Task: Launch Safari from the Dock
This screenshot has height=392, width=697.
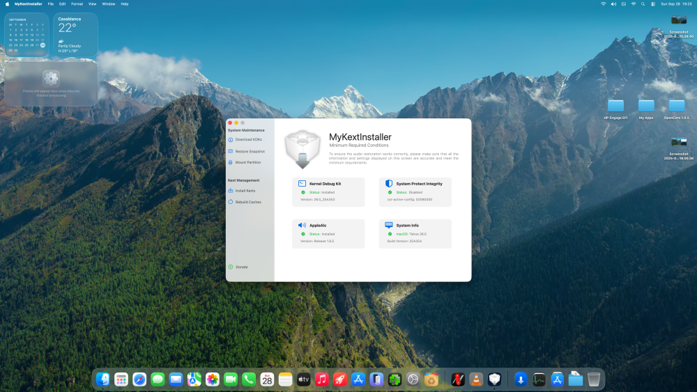Action: [139, 379]
